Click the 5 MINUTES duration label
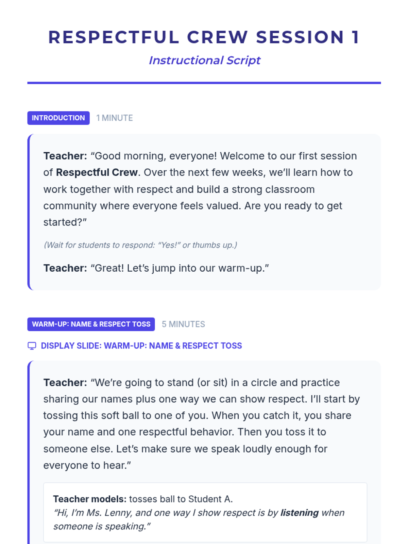 (x=183, y=324)
